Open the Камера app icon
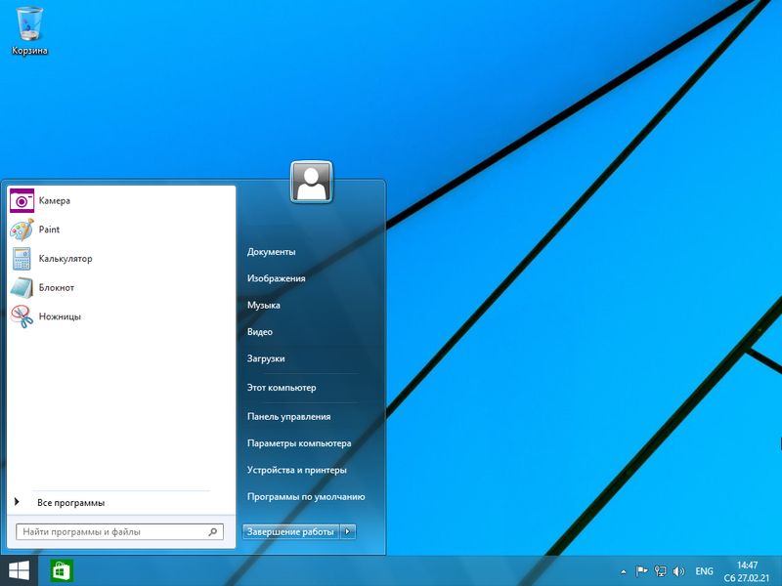This screenshot has height=586, width=782. click(x=22, y=200)
